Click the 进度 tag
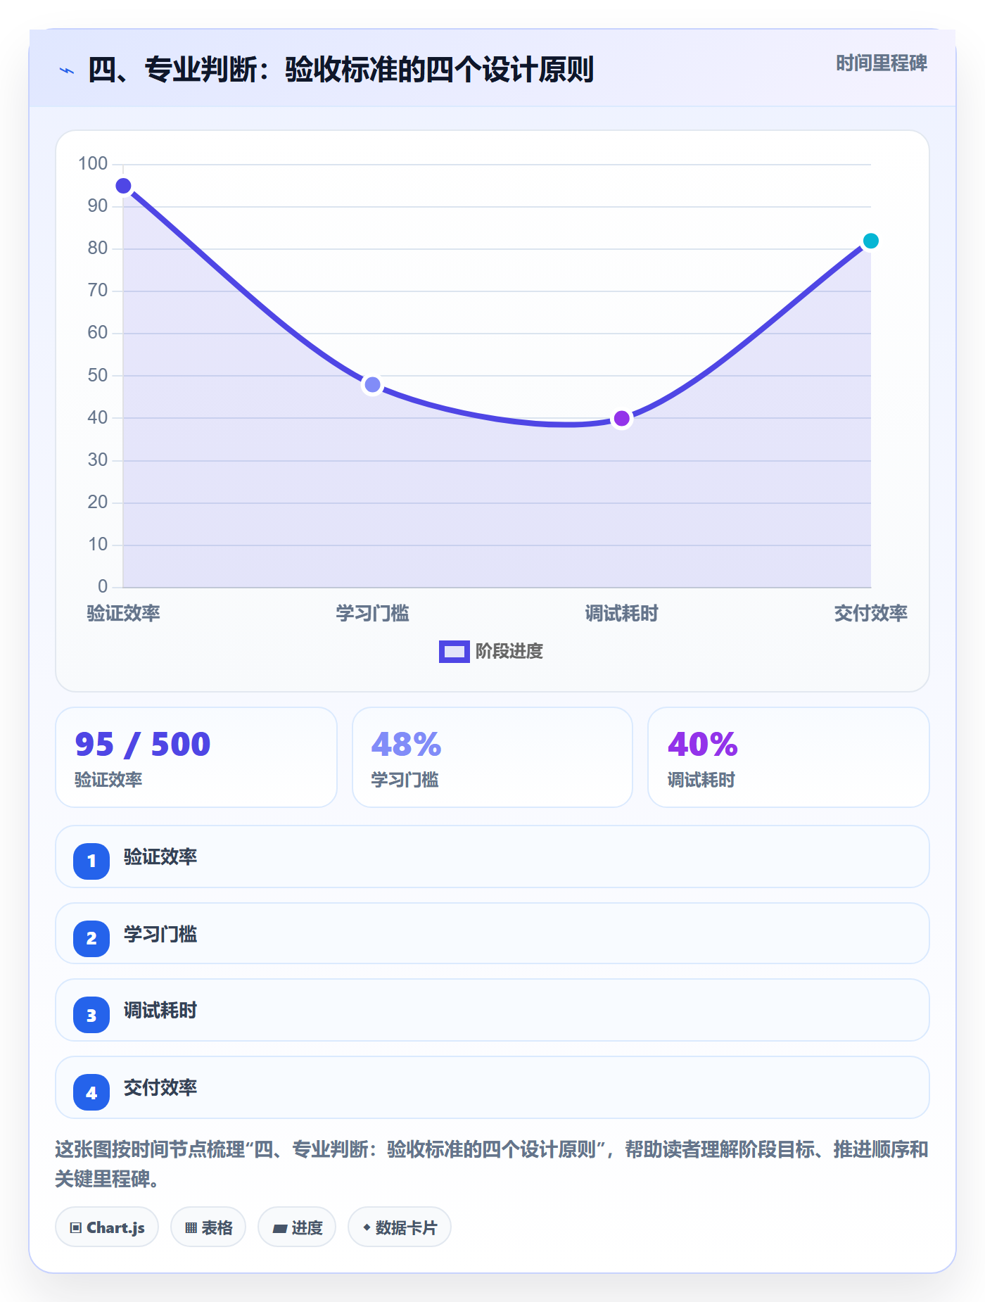Image resolution: width=985 pixels, height=1302 pixels. pyautogui.click(x=297, y=1227)
